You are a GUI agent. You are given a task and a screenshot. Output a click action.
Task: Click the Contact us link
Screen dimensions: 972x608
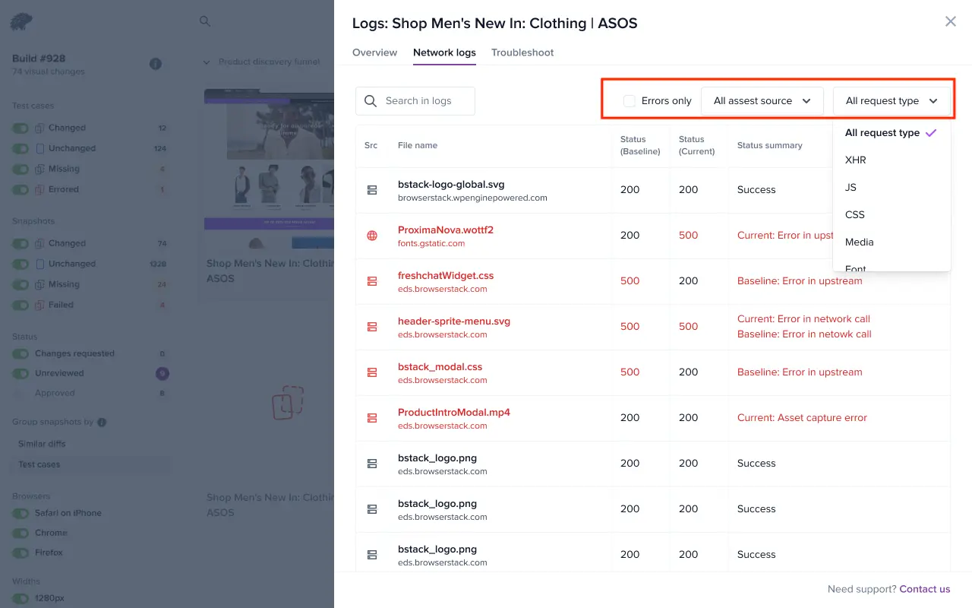924,589
